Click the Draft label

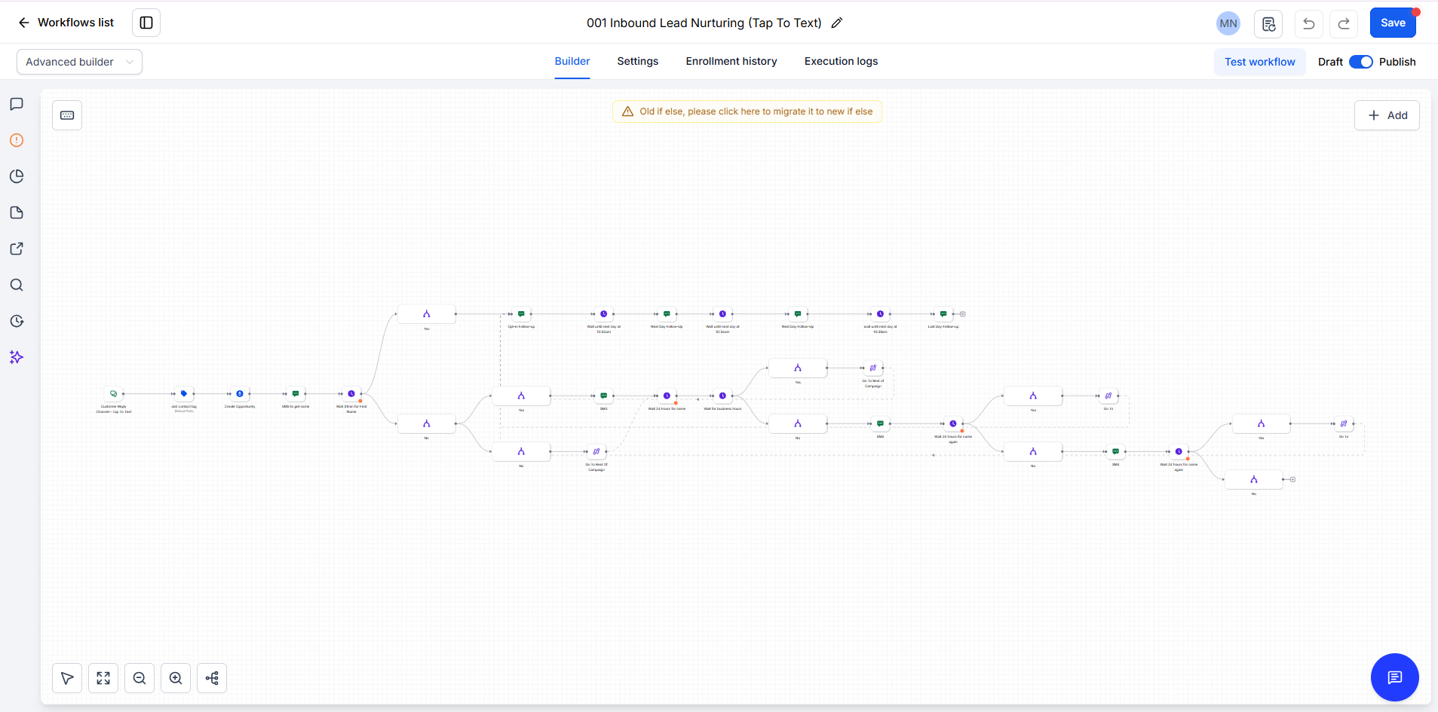(x=1330, y=62)
